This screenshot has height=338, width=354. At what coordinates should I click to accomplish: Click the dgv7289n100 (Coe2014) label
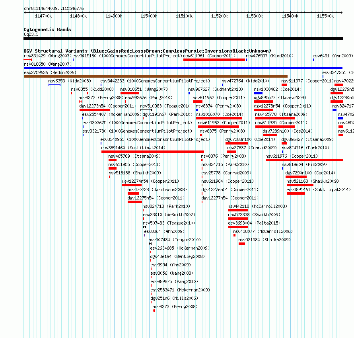coord(288,131)
